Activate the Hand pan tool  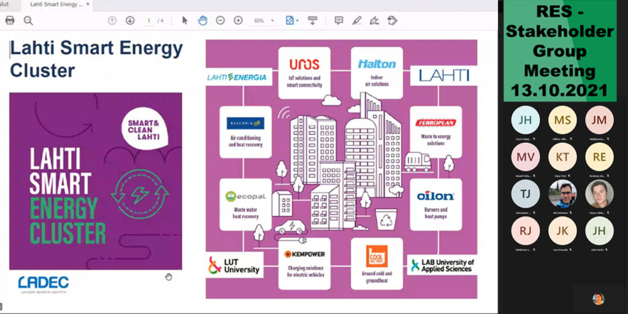tap(202, 20)
